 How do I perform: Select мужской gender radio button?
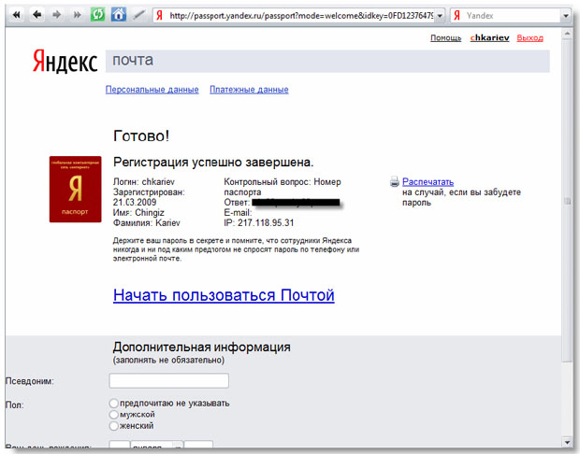click(x=113, y=415)
